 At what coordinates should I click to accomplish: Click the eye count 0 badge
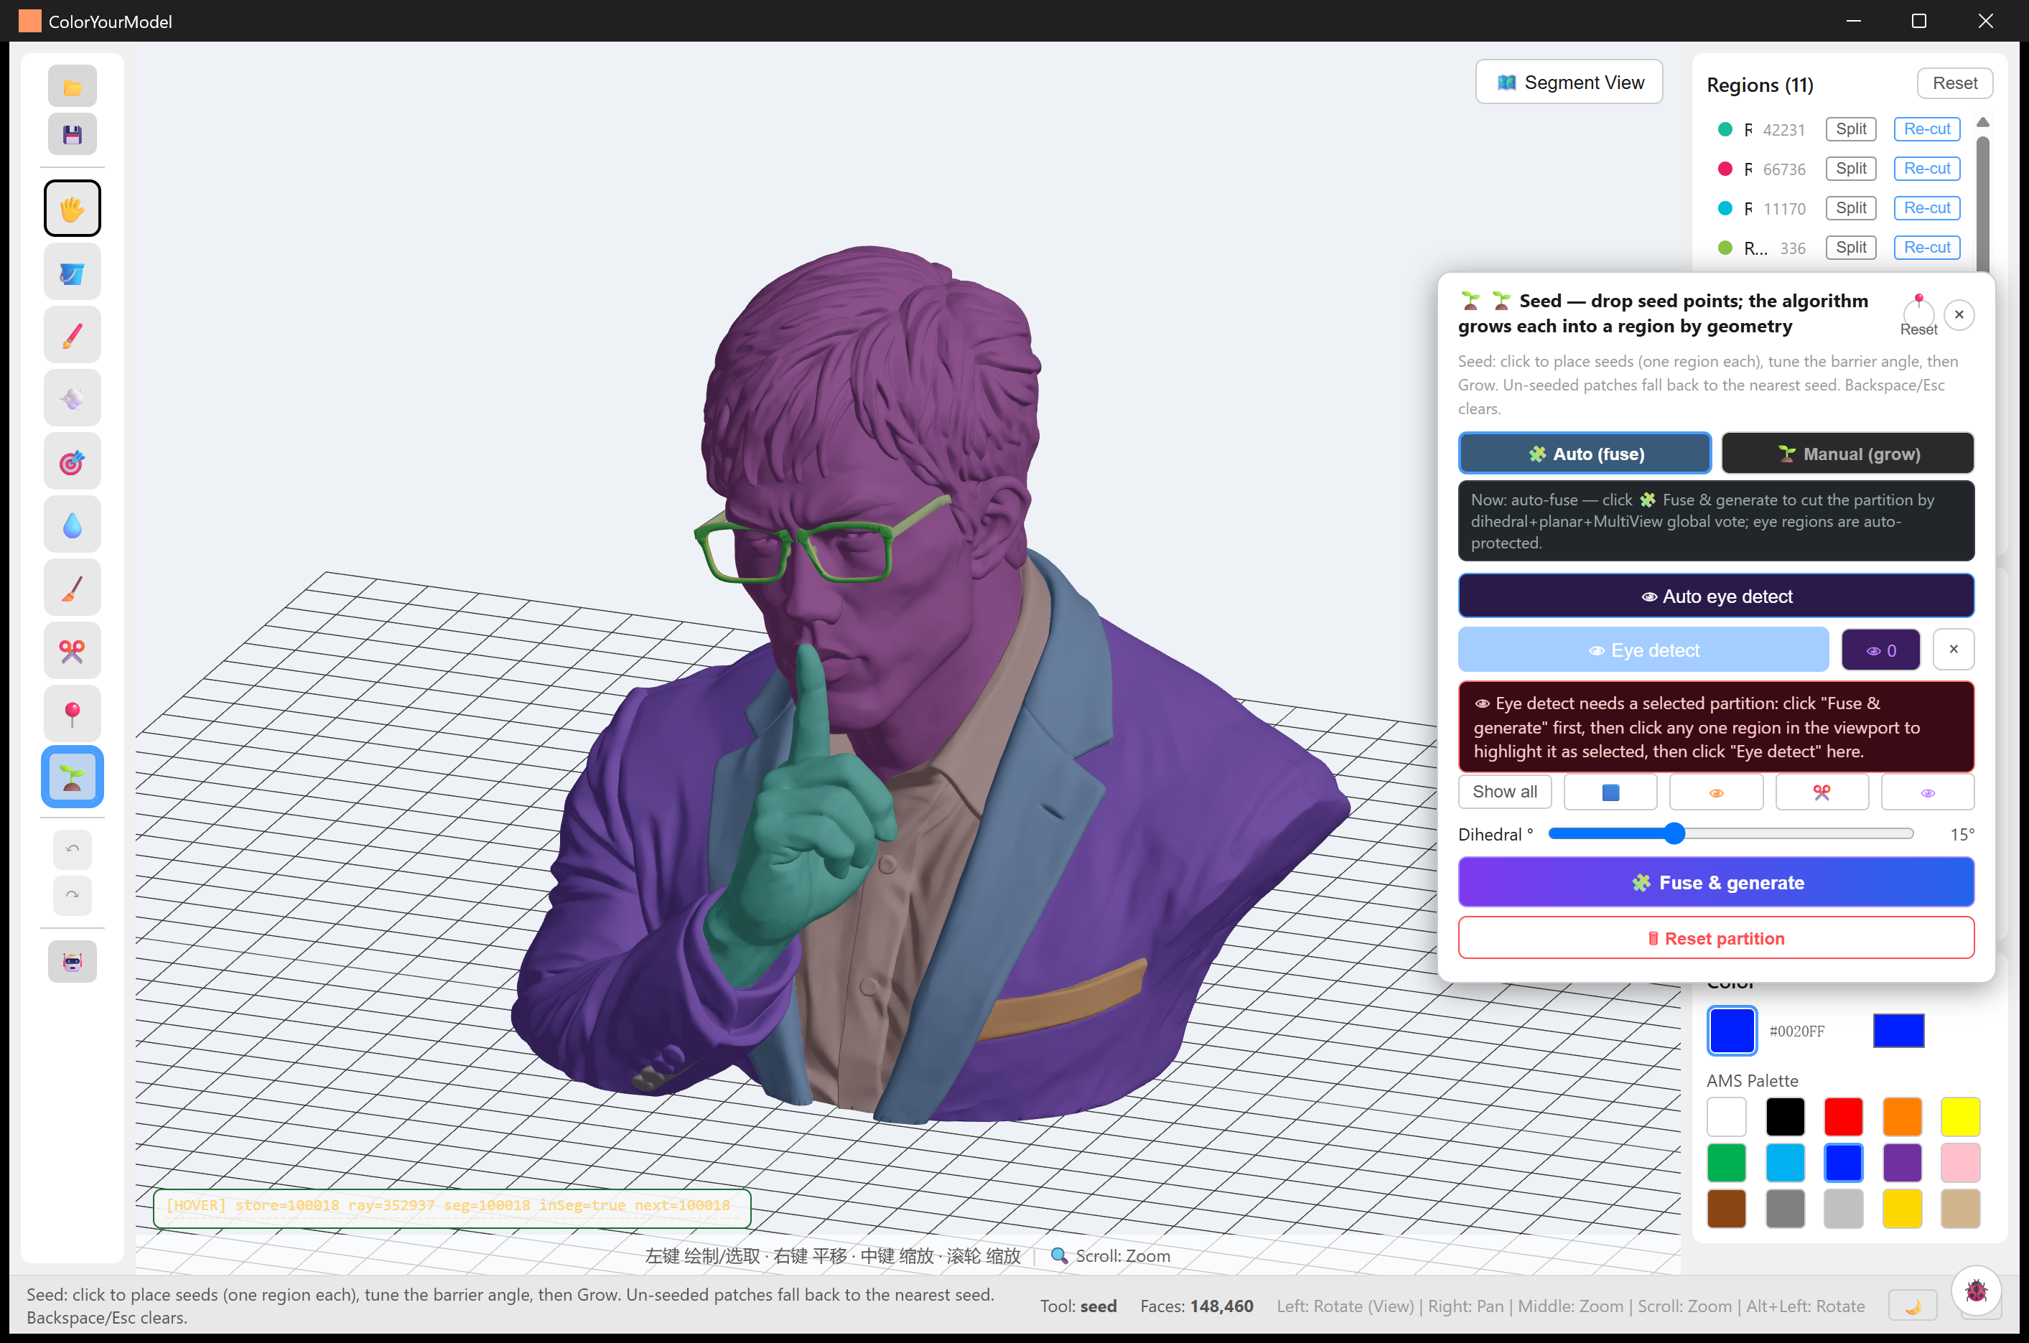coord(1880,650)
